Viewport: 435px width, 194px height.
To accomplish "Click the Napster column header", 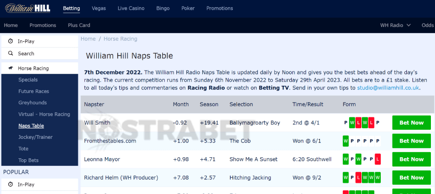I will 94,104.
